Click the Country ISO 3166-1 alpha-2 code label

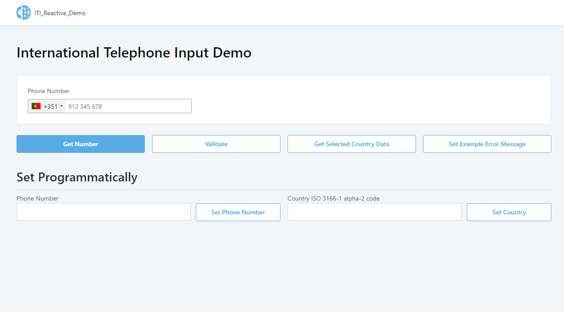[x=333, y=198]
